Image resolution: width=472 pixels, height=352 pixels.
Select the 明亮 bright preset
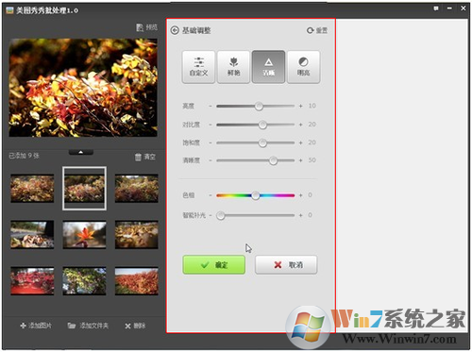304,67
